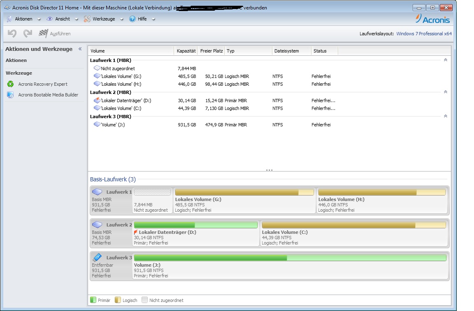Click the Acronis Disk Director title bar icon
Image resolution: width=474 pixels, height=311 pixels.
click(x=7, y=7)
